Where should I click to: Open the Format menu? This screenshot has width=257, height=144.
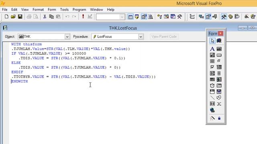[x=38, y=10]
